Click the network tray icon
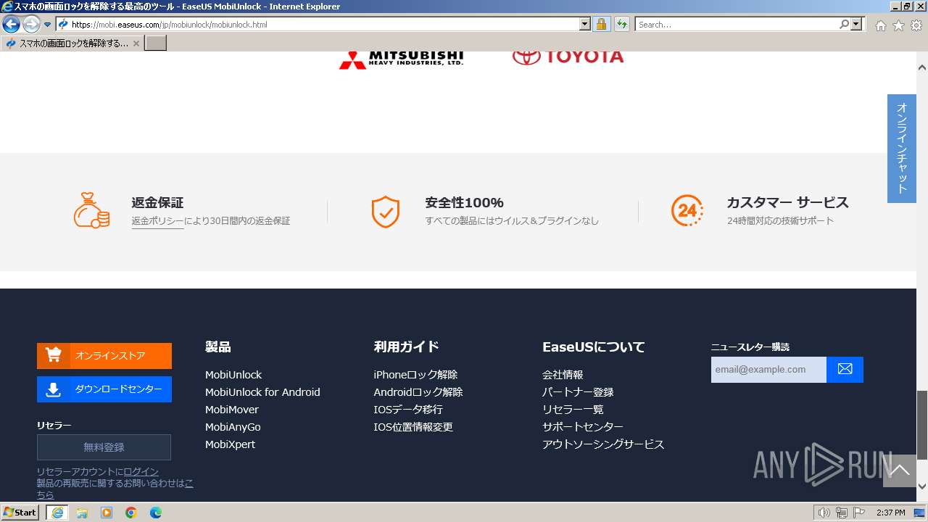The image size is (928, 522). point(841,513)
